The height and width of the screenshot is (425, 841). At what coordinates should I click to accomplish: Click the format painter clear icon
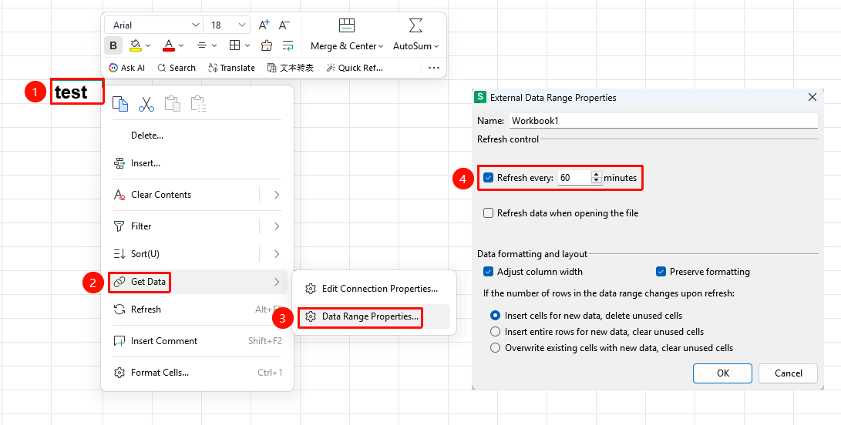pyautogui.click(x=267, y=45)
